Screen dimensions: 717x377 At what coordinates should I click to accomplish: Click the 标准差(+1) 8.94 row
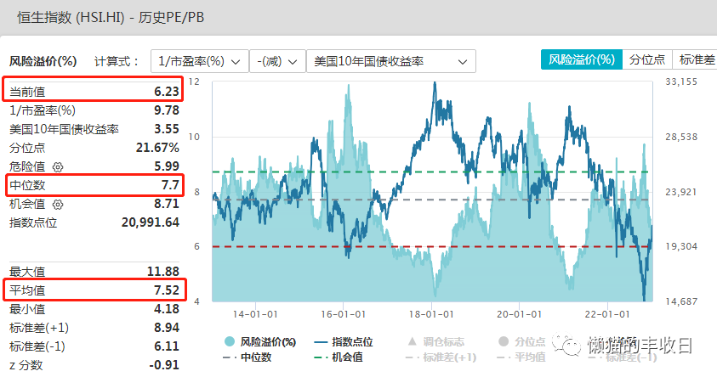pos(94,328)
